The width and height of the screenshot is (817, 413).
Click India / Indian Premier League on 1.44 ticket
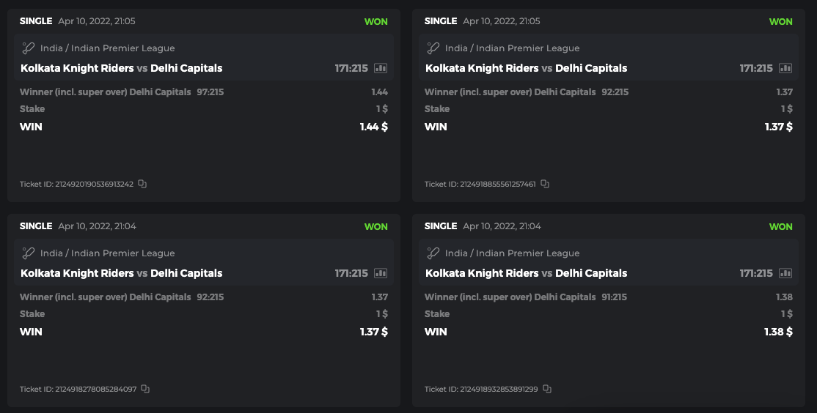[x=107, y=48]
